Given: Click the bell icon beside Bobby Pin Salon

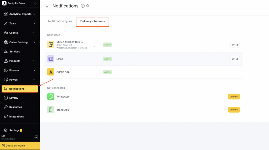Looking at the screenshot, I should [x=35, y=3].
